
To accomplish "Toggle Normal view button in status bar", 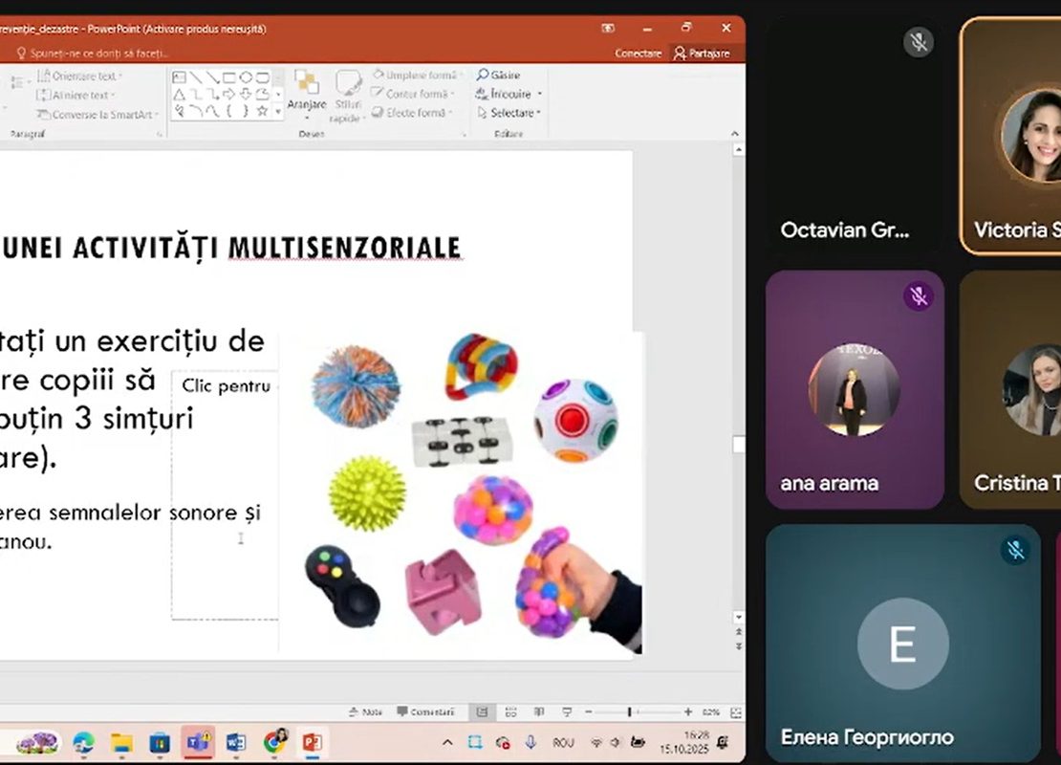I will (x=483, y=712).
